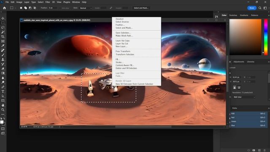Switch to the Libraries tab
This screenshot has height=152, width=270.
click(x=251, y=62)
